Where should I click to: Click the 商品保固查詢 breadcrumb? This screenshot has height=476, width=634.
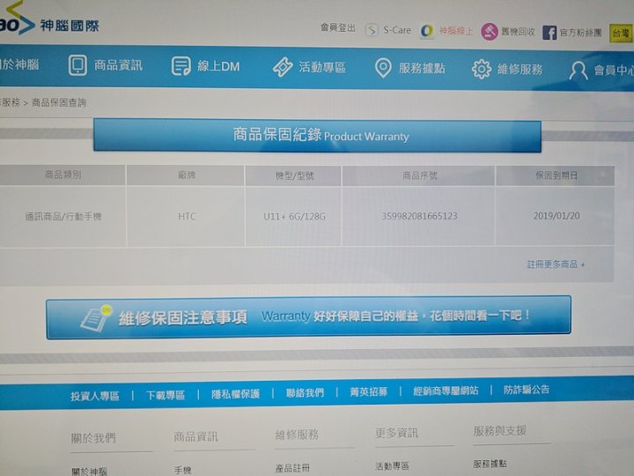click(x=59, y=103)
